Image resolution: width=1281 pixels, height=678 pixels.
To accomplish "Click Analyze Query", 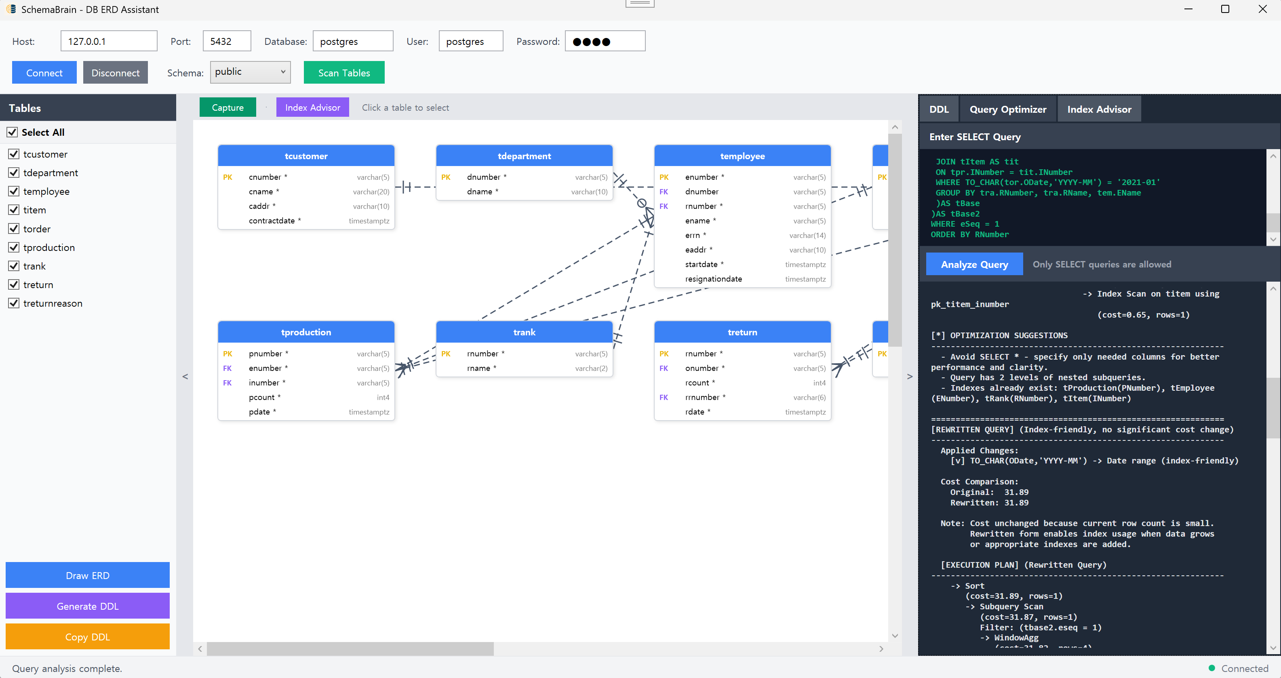I will pyautogui.click(x=974, y=264).
